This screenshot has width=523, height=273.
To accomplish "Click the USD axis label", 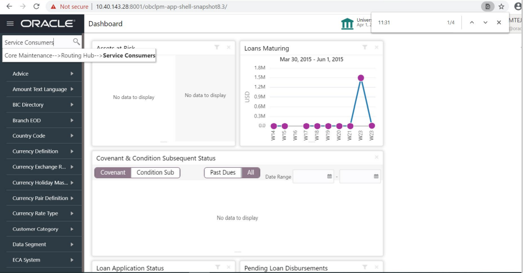I will pyautogui.click(x=247, y=97).
